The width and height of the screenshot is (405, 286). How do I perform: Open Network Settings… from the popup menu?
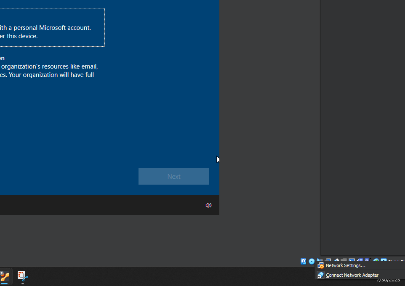click(345, 265)
